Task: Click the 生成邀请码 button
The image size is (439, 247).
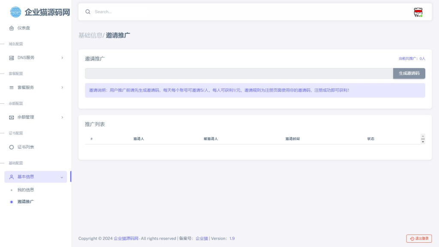Action: coord(409,73)
